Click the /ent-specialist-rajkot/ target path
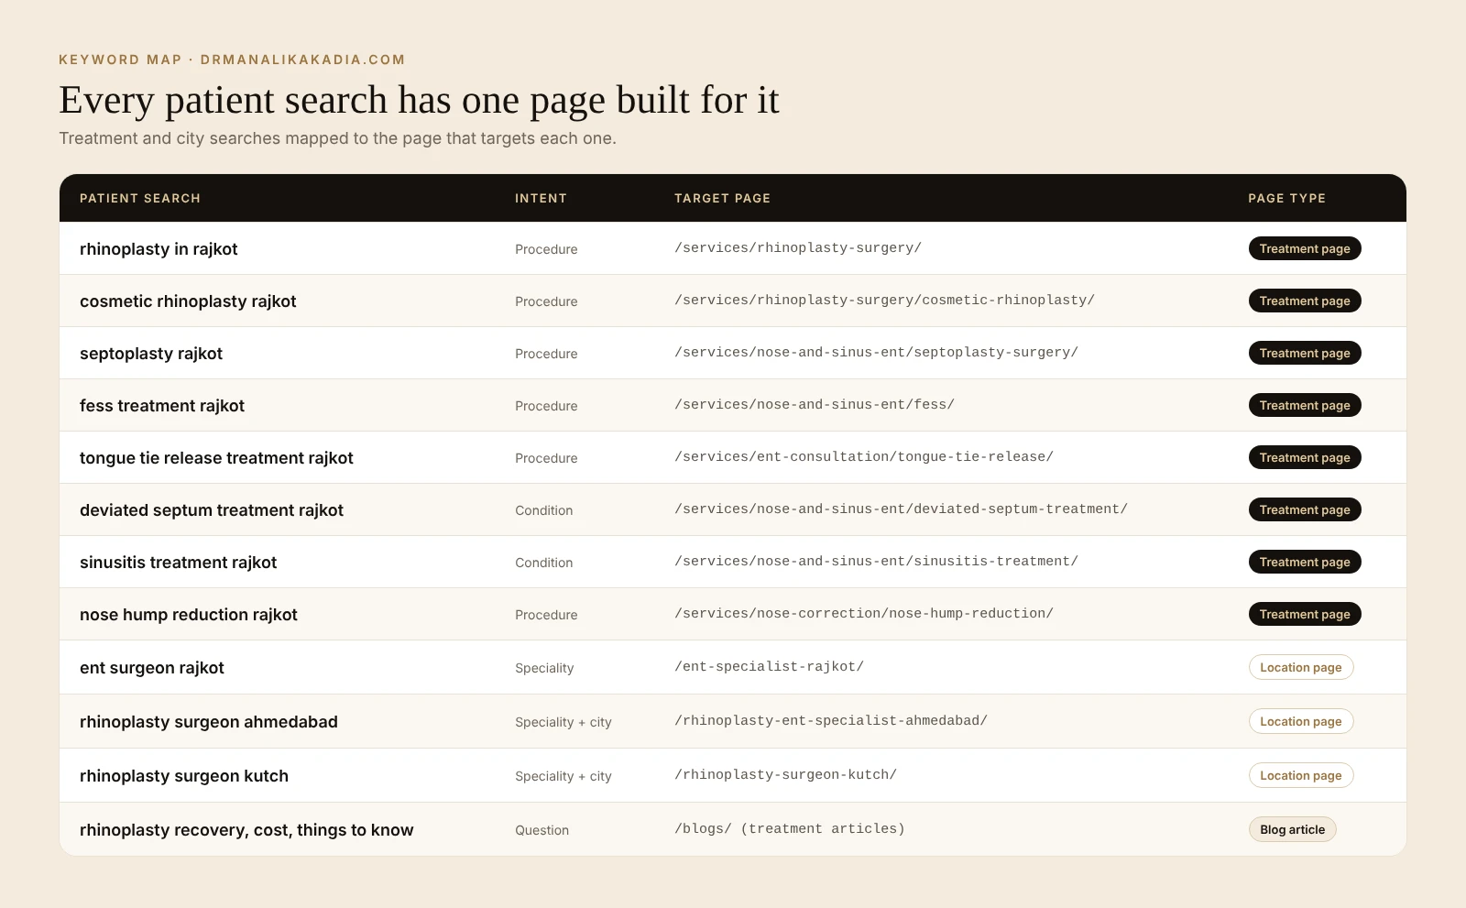 pyautogui.click(x=769, y=666)
